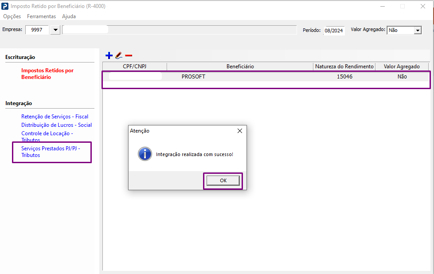Viewport: 434px width, 274px height.
Task: Click the red minus delete record icon
Action: (x=129, y=55)
